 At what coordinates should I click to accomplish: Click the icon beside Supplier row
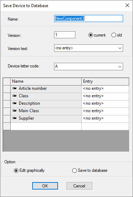pyautogui.click(x=15, y=118)
